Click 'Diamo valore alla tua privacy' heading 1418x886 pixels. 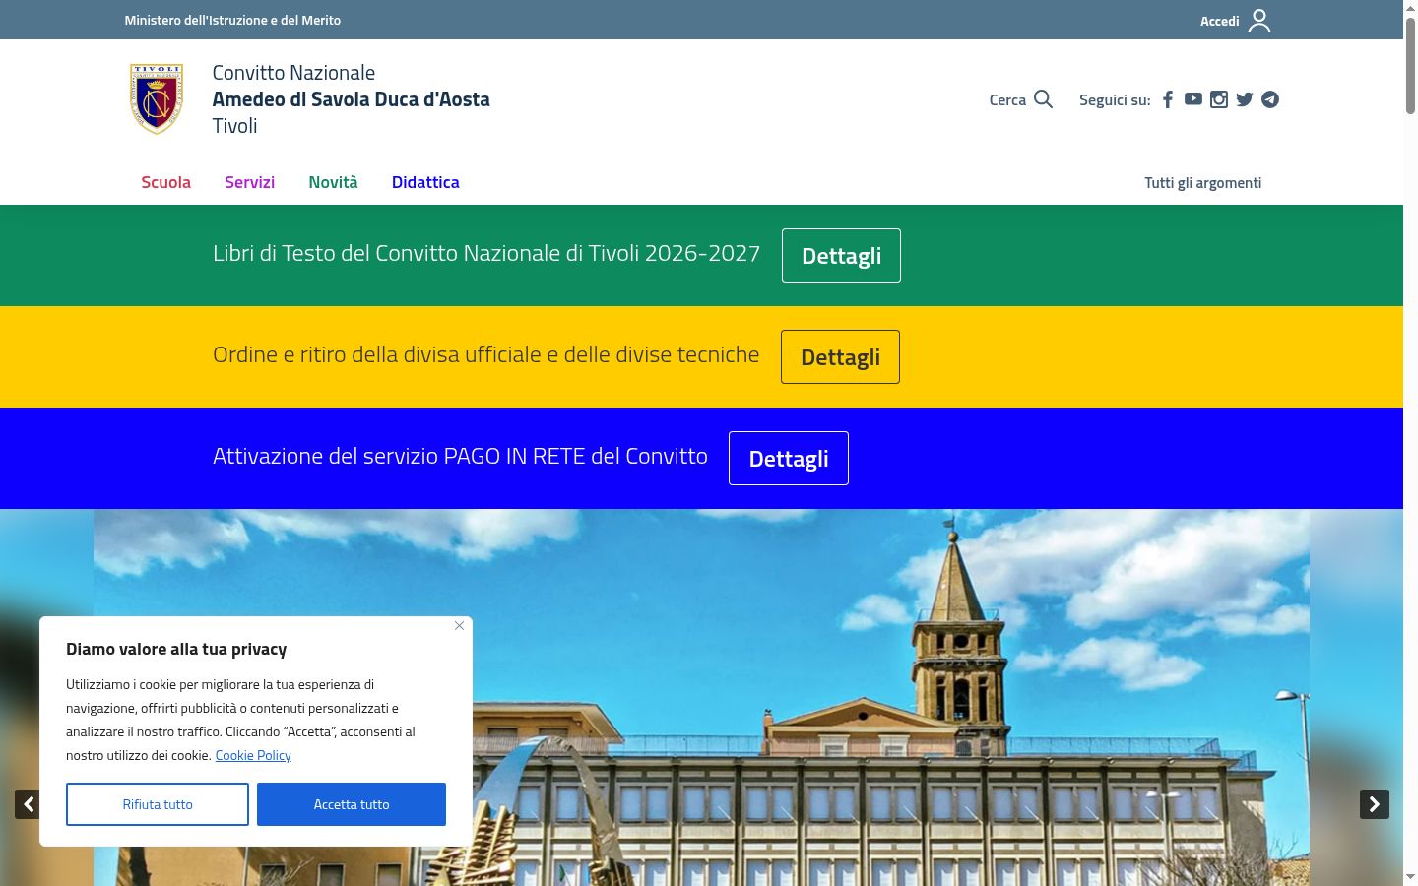coord(176,649)
